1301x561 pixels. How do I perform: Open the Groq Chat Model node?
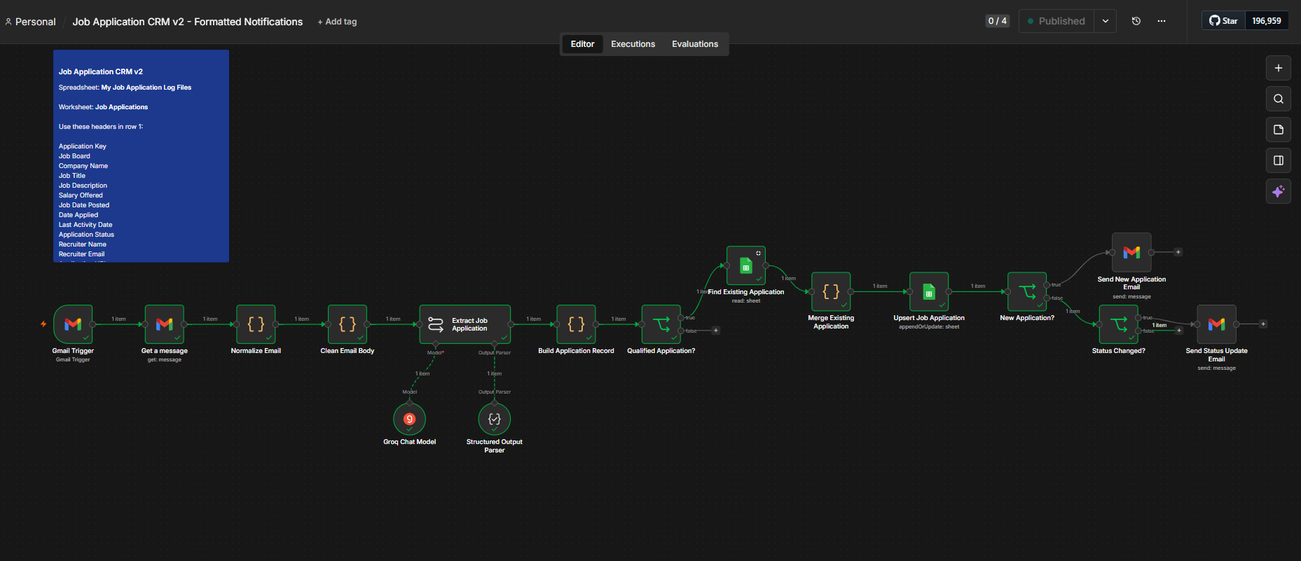click(x=410, y=419)
